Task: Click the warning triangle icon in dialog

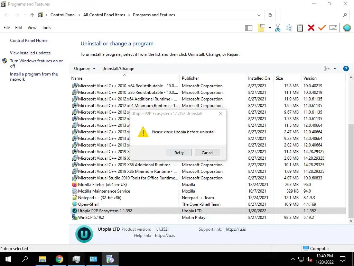Action: 143,132
